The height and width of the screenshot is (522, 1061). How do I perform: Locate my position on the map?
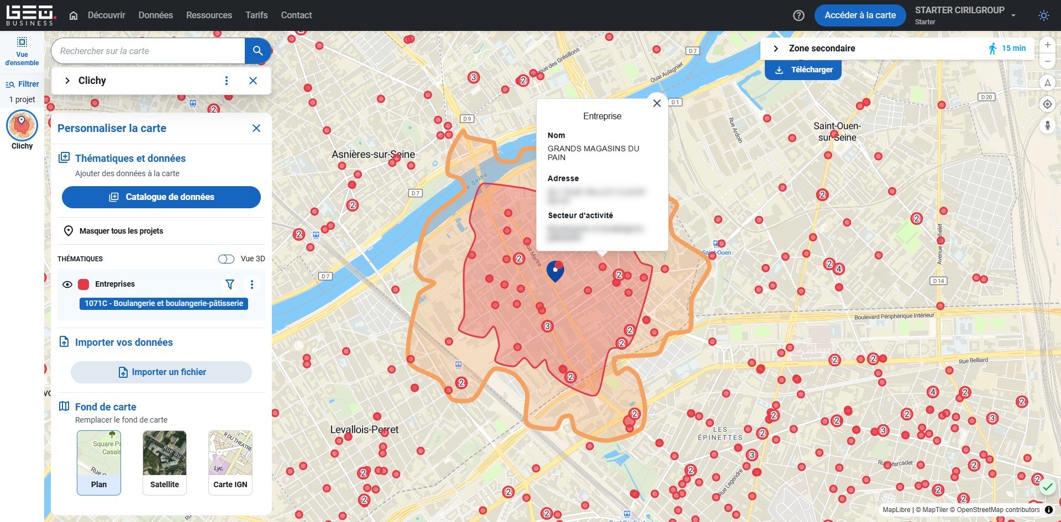(x=1047, y=104)
